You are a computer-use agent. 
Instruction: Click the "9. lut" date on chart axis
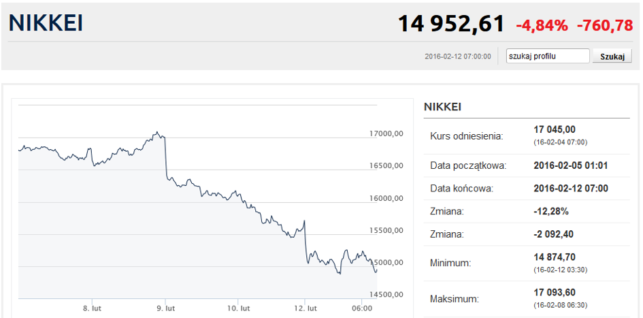tap(166, 308)
